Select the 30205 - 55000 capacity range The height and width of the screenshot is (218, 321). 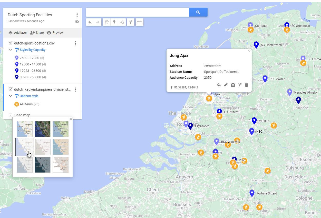(31, 77)
